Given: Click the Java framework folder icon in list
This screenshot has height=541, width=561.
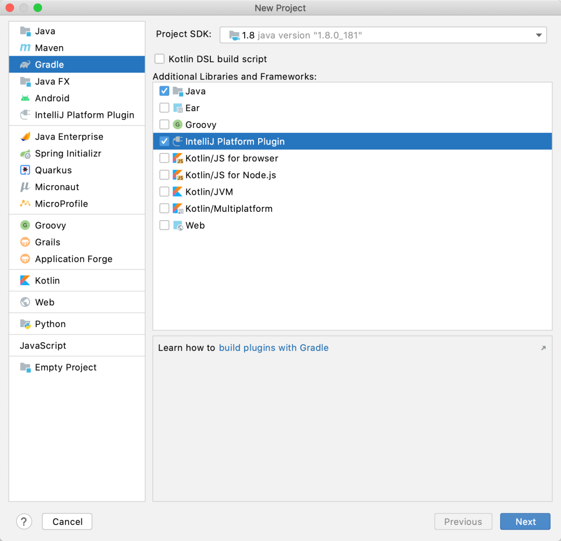Looking at the screenshot, I should [x=178, y=91].
